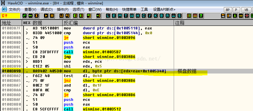
Task: Open the 工具 menu
Action: (144, 10)
